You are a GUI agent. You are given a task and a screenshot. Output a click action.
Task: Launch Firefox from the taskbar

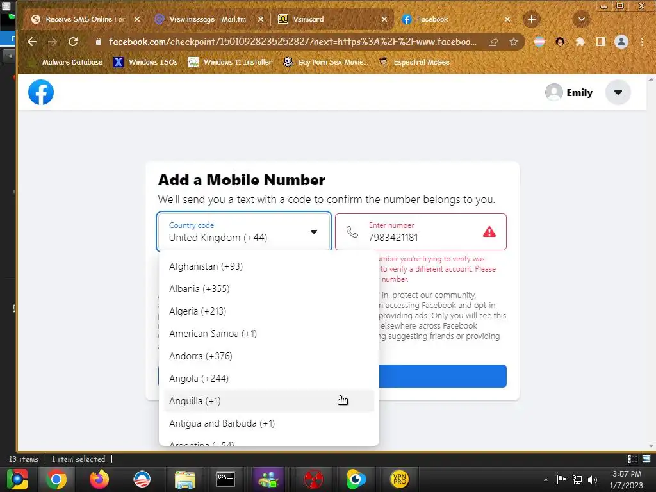pos(99,479)
